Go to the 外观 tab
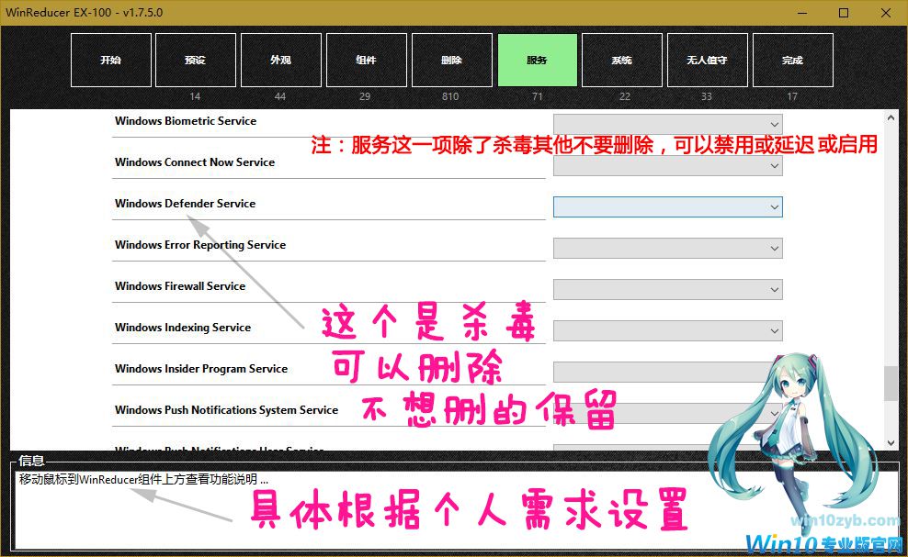The height and width of the screenshot is (557, 908). tap(280, 61)
